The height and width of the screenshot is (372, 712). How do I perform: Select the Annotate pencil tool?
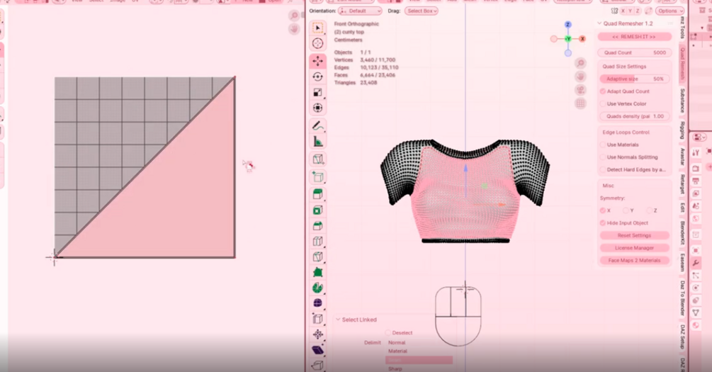[x=318, y=126]
